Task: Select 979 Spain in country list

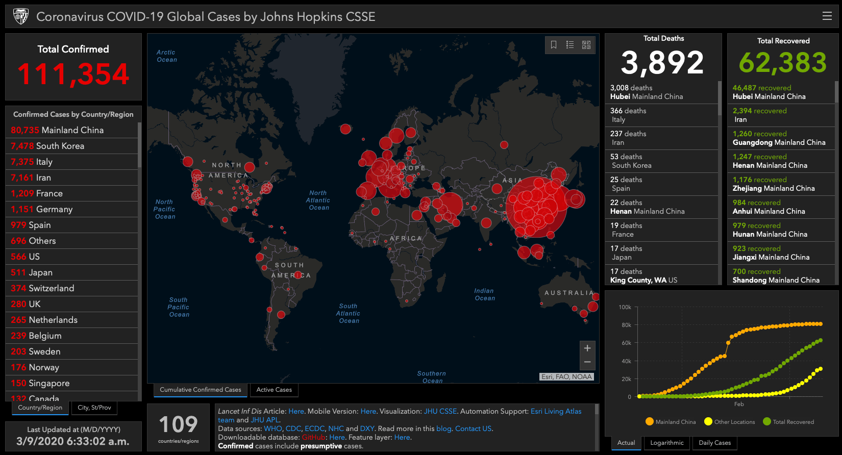Action: tap(71, 225)
